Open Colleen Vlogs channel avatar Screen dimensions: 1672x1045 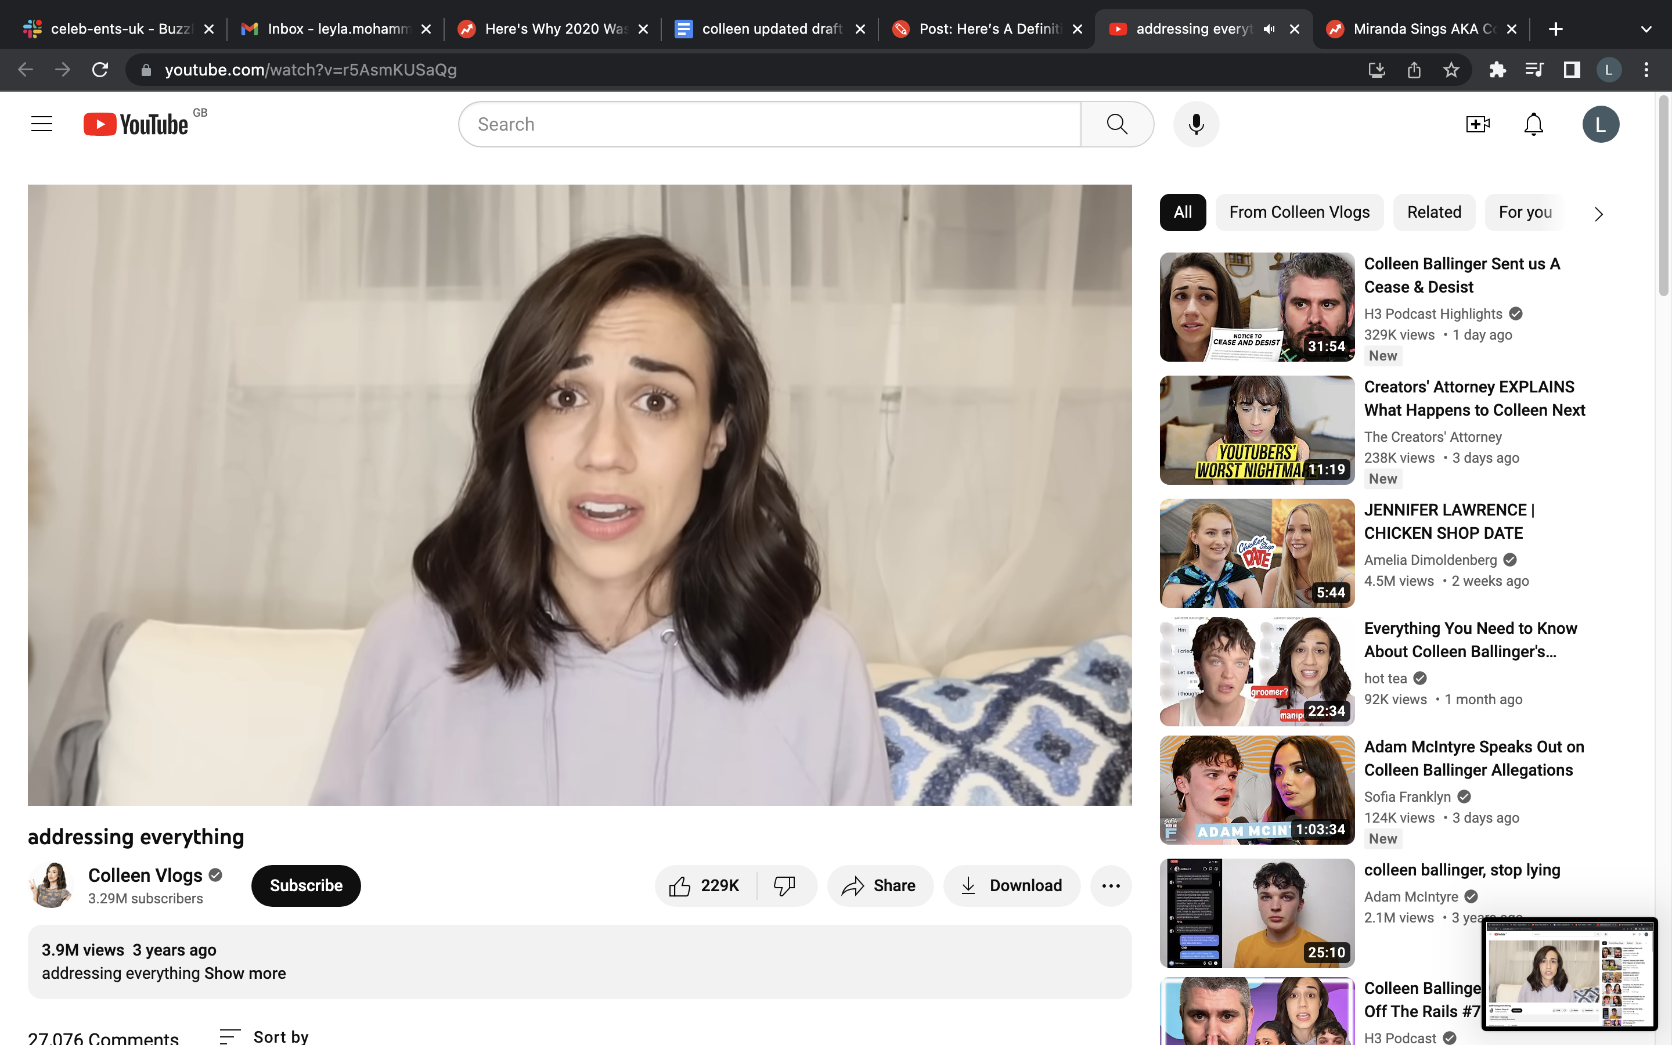click(x=51, y=885)
